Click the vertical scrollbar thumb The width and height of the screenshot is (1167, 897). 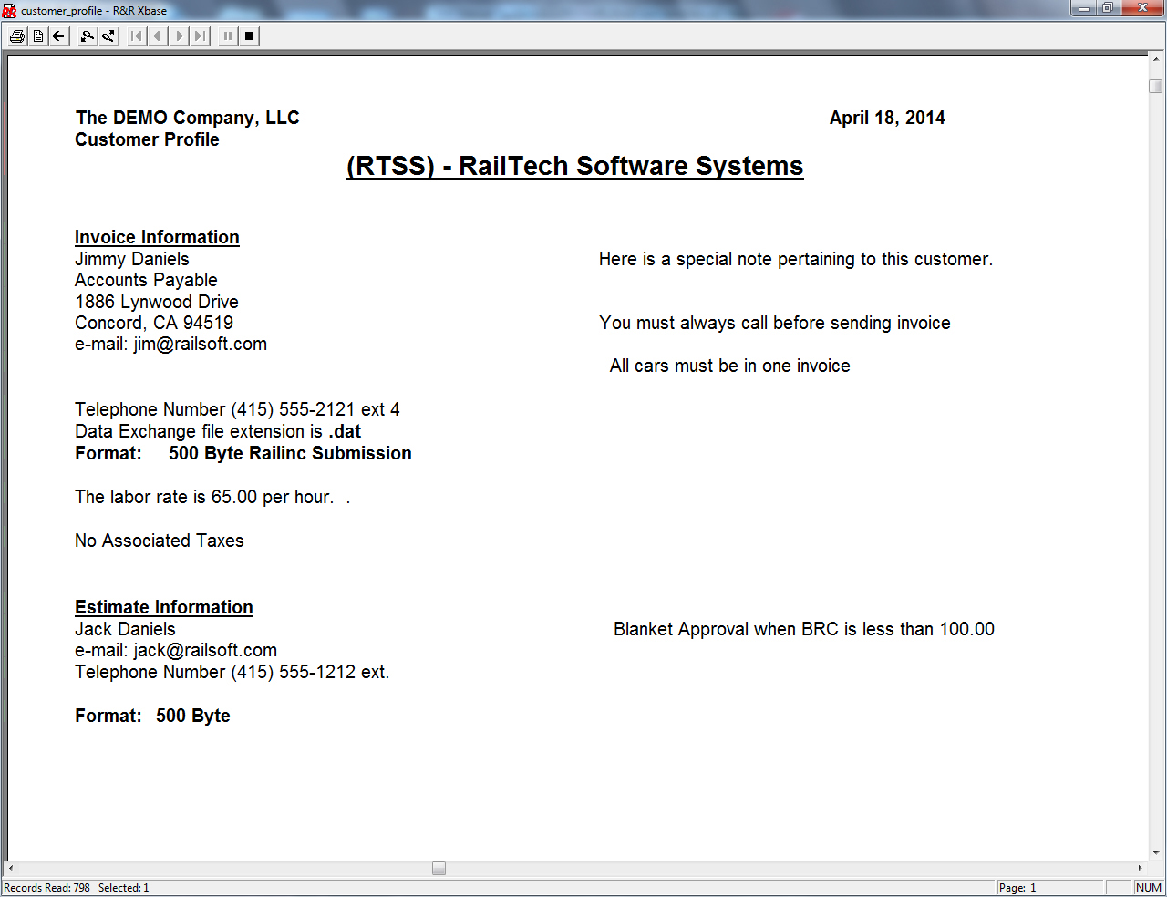pos(1156,87)
